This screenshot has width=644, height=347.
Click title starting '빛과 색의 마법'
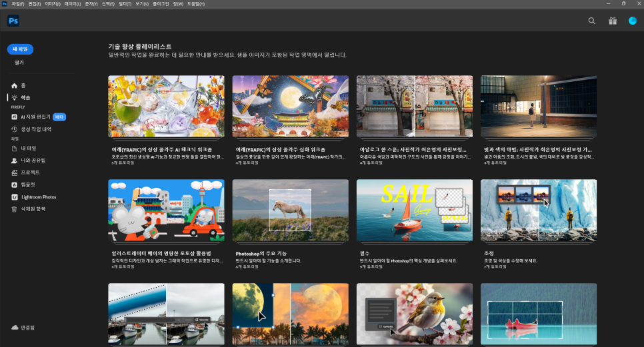pos(537,150)
